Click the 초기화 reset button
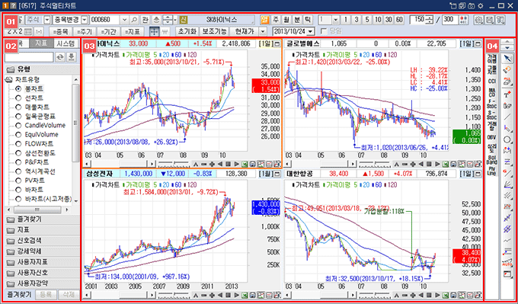 coord(187,31)
